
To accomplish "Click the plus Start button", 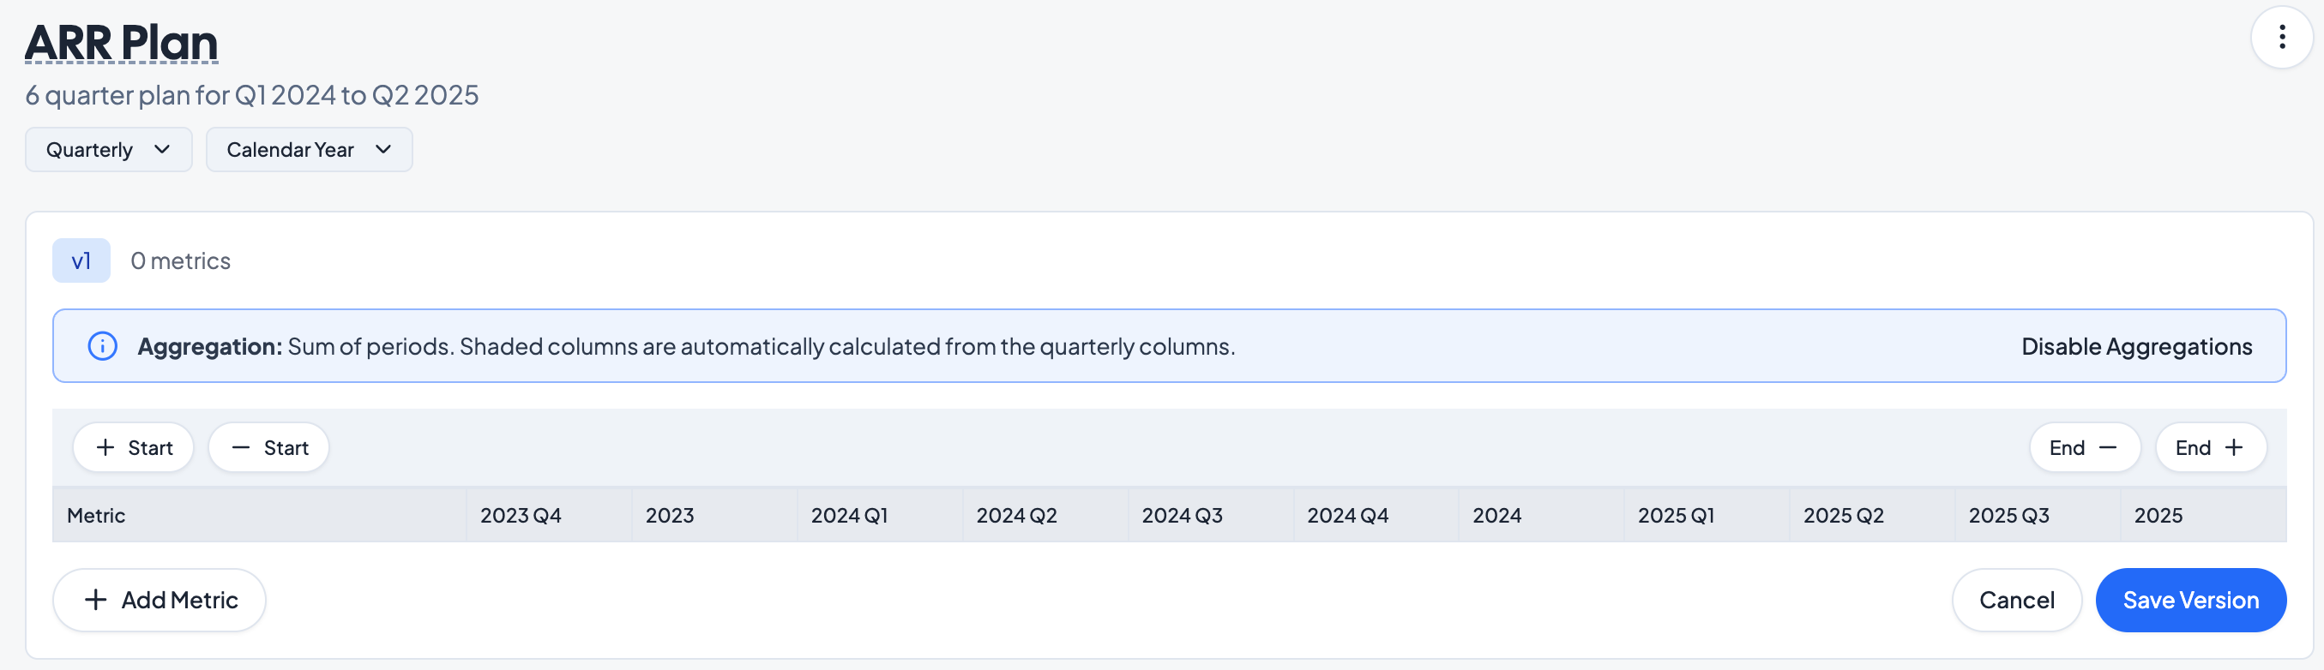I will pos(134,447).
